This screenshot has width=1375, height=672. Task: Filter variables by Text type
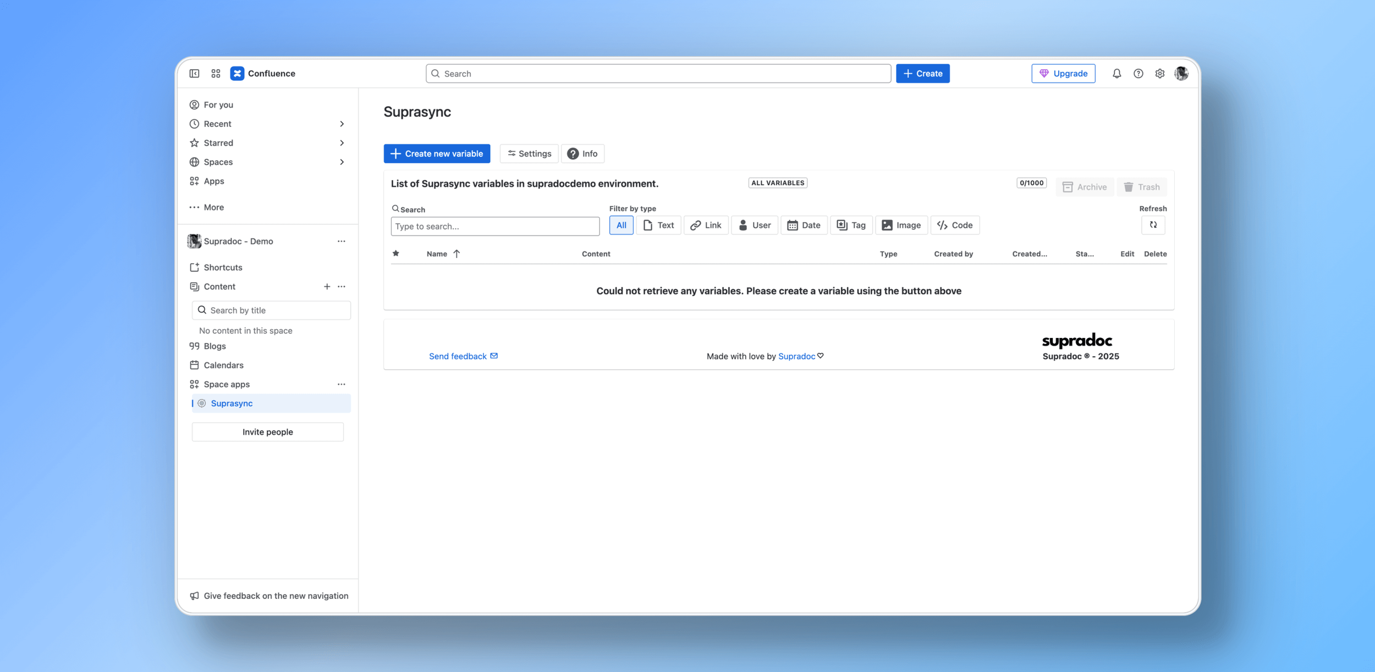click(658, 225)
